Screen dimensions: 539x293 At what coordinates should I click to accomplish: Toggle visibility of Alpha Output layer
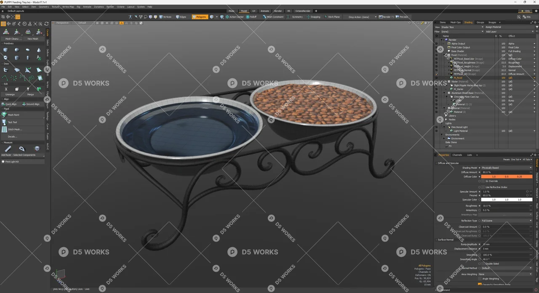pyautogui.click(x=436, y=44)
